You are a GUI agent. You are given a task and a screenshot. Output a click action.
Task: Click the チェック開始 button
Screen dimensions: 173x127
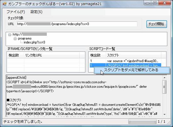click(x=157, y=24)
